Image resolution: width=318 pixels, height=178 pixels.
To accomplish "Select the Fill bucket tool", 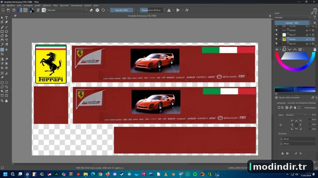I will (2, 68).
